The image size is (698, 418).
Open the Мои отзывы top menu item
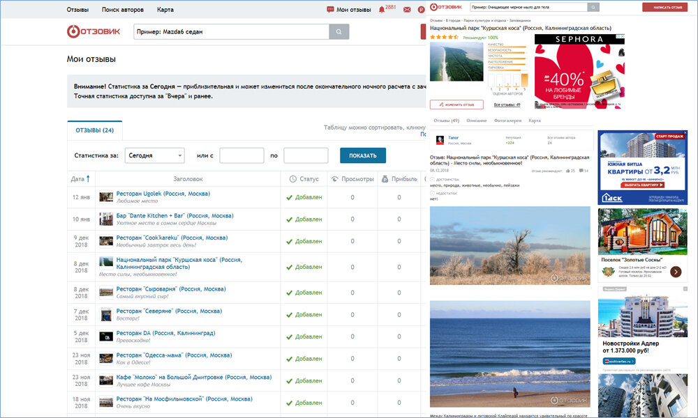point(353,10)
